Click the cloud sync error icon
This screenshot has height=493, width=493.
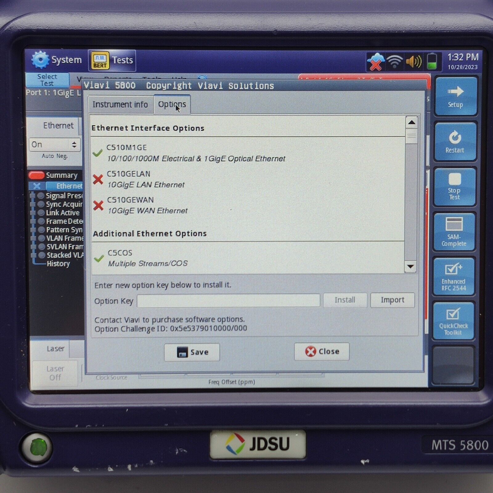point(377,61)
